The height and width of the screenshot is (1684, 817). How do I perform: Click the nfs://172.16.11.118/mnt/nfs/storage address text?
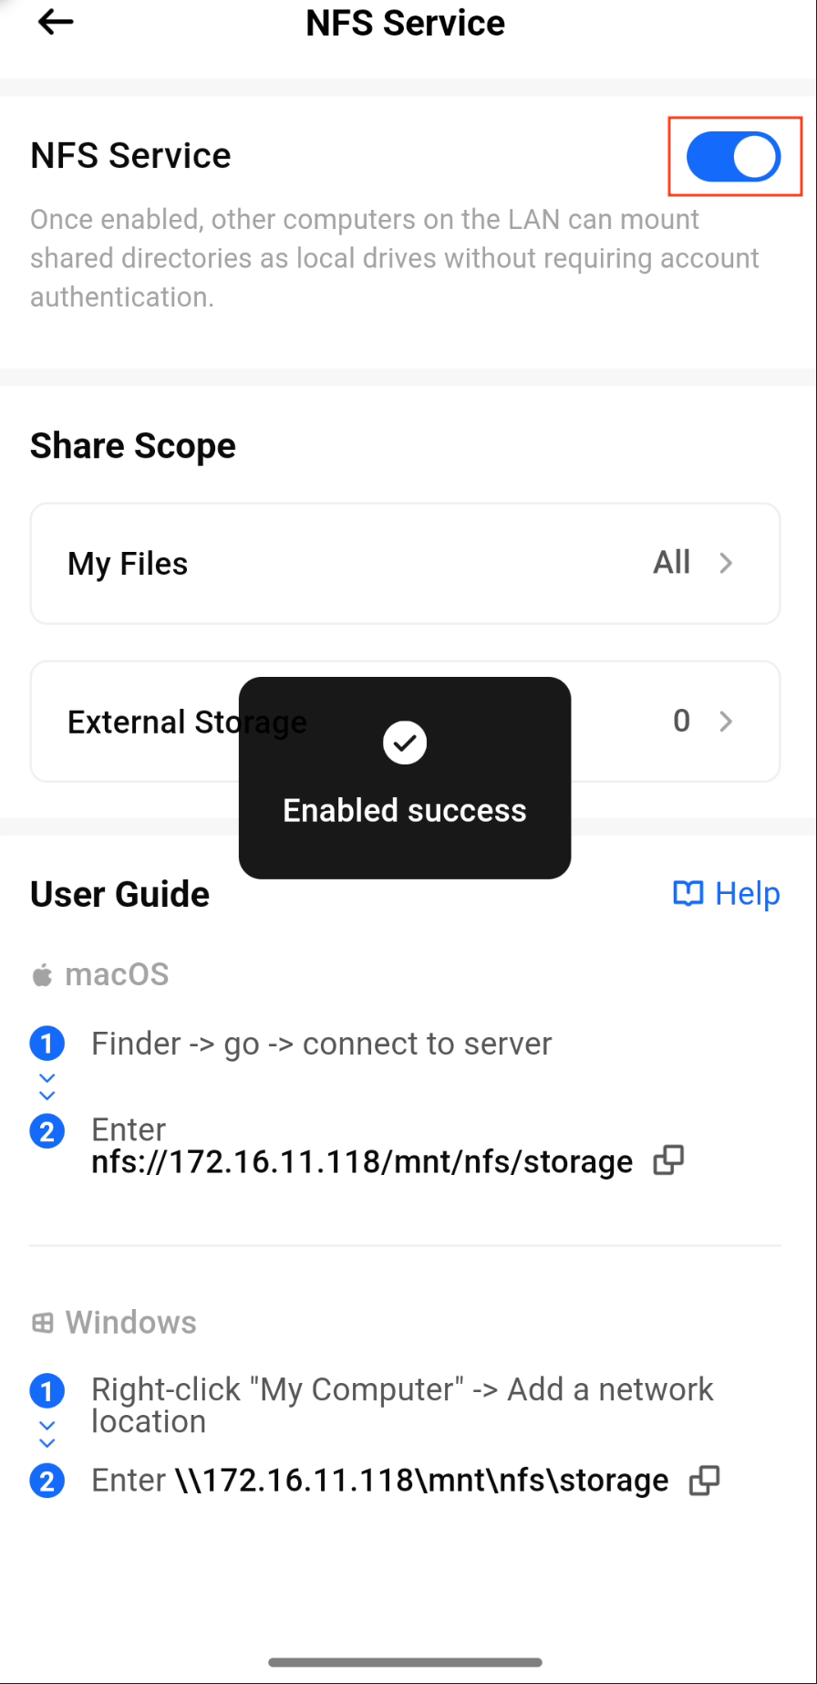[x=362, y=1161]
